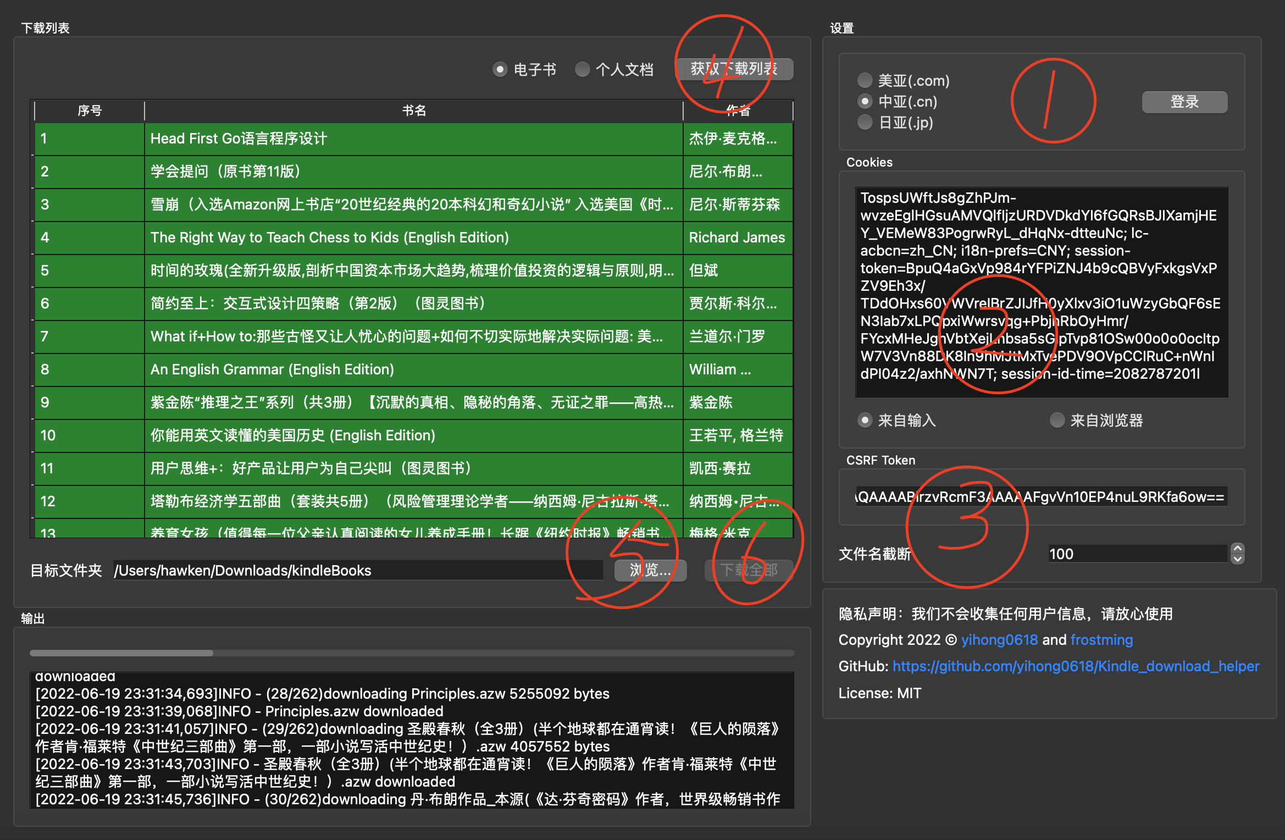Click the 登录 login button
This screenshot has height=840, width=1285.
click(x=1184, y=102)
